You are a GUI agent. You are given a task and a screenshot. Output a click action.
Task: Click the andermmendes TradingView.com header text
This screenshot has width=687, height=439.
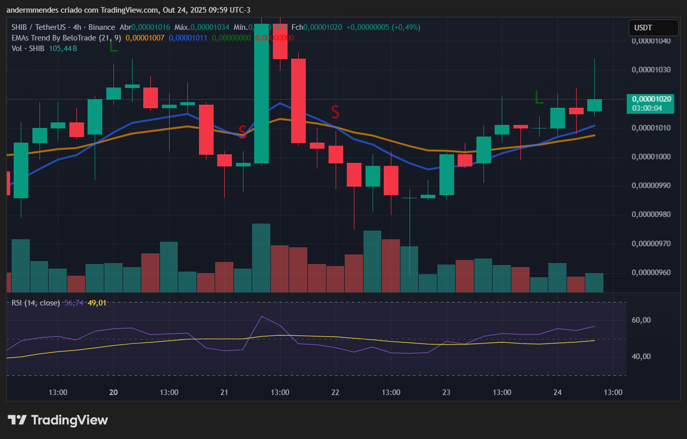(128, 10)
